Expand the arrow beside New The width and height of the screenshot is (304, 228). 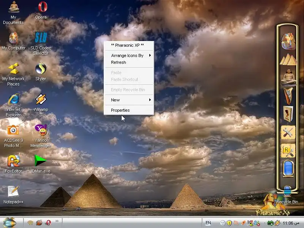150,100
